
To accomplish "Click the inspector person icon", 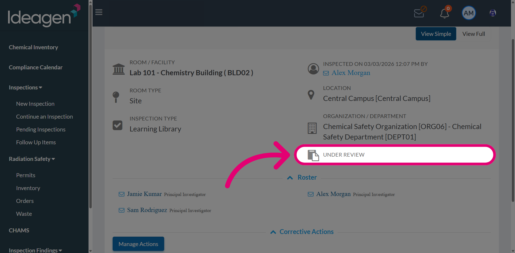I will 313,69.
